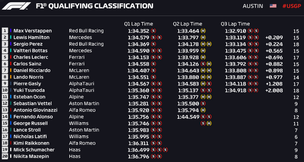
Task: Click the medium tyre icon in Giovinazzi's Q2
Action: click(203, 110)
